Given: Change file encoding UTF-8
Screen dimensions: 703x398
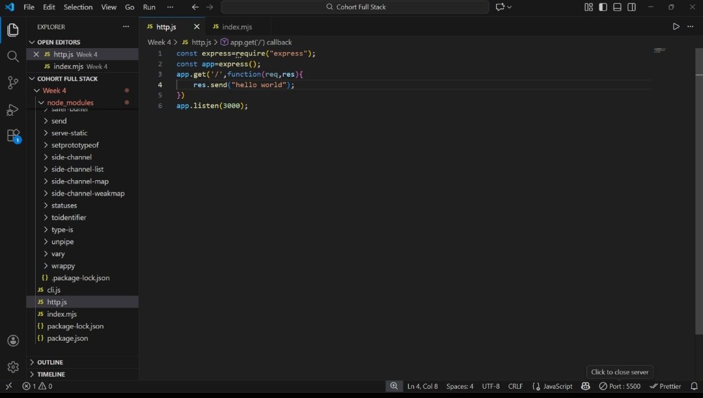Looking at the screenshot, I should click(x=491, y=386).
